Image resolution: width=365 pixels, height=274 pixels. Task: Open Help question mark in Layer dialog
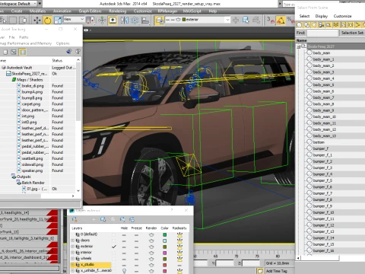[172, 210]
